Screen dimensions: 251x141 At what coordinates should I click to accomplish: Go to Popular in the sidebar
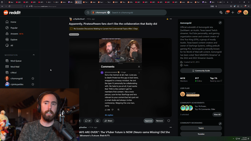coord(14,28)
